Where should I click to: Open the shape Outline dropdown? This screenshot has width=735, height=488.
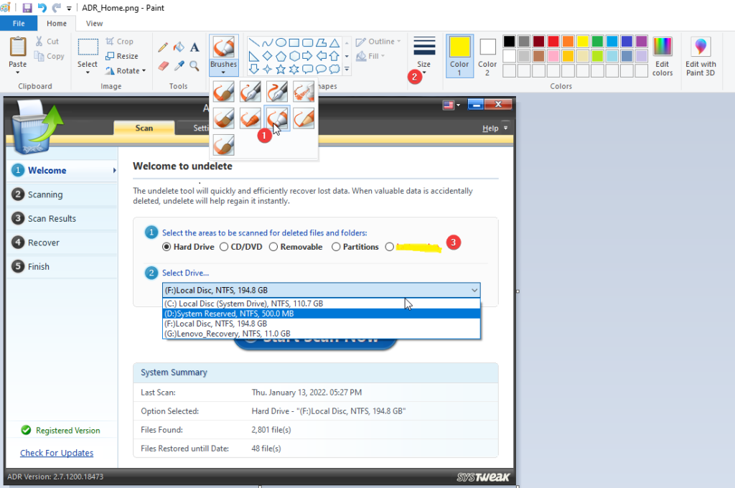pyautogui.click(x=378, y=42)
